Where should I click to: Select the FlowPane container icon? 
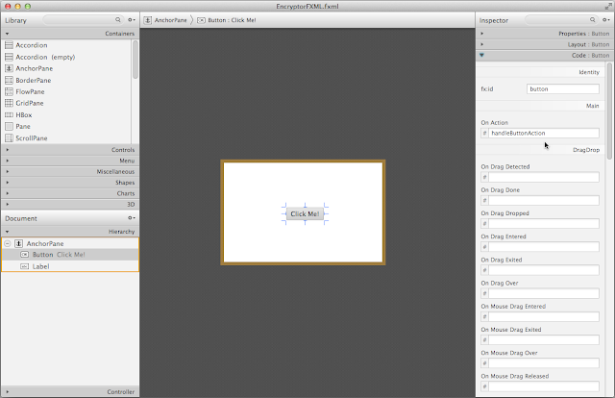[9, 91]
